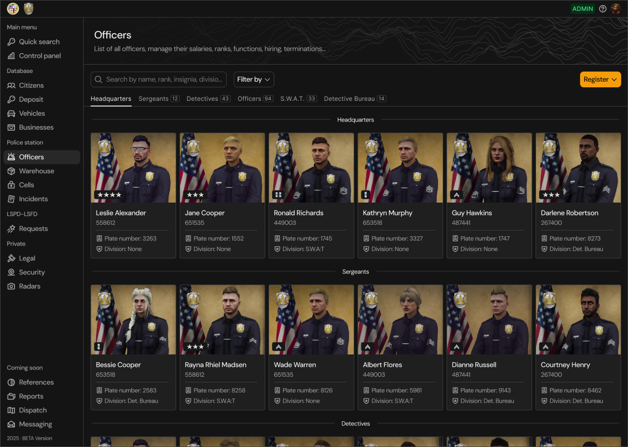
Task: Open Jane Cooper's officer photo
Action: point(222,168)
